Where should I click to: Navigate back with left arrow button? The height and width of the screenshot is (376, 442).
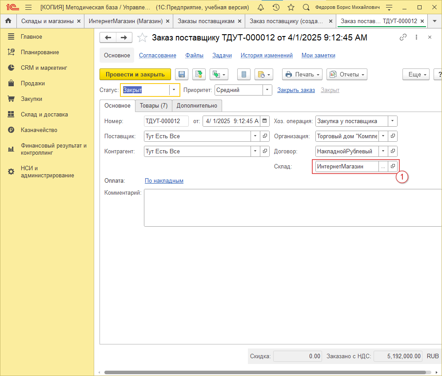tap(108, 38)
